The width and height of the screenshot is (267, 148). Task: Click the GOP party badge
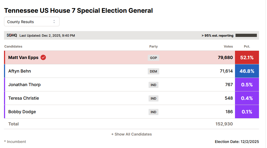tap(153, 58)
